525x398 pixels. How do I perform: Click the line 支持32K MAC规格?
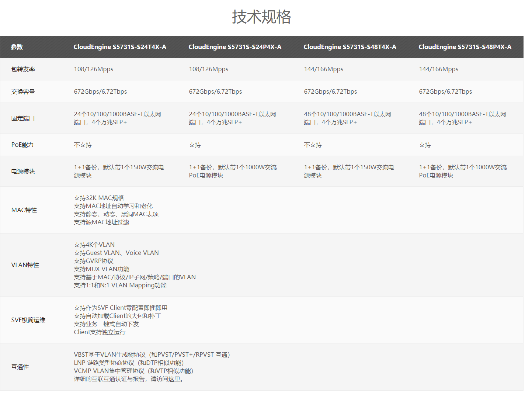99,198
